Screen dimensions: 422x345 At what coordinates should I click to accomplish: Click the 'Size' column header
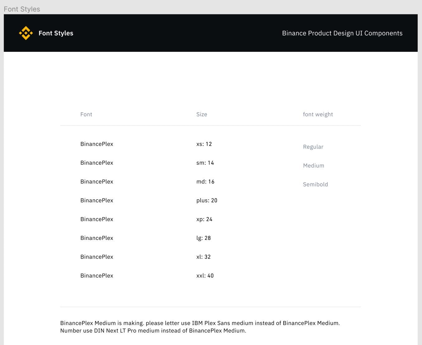coord(202,114)
